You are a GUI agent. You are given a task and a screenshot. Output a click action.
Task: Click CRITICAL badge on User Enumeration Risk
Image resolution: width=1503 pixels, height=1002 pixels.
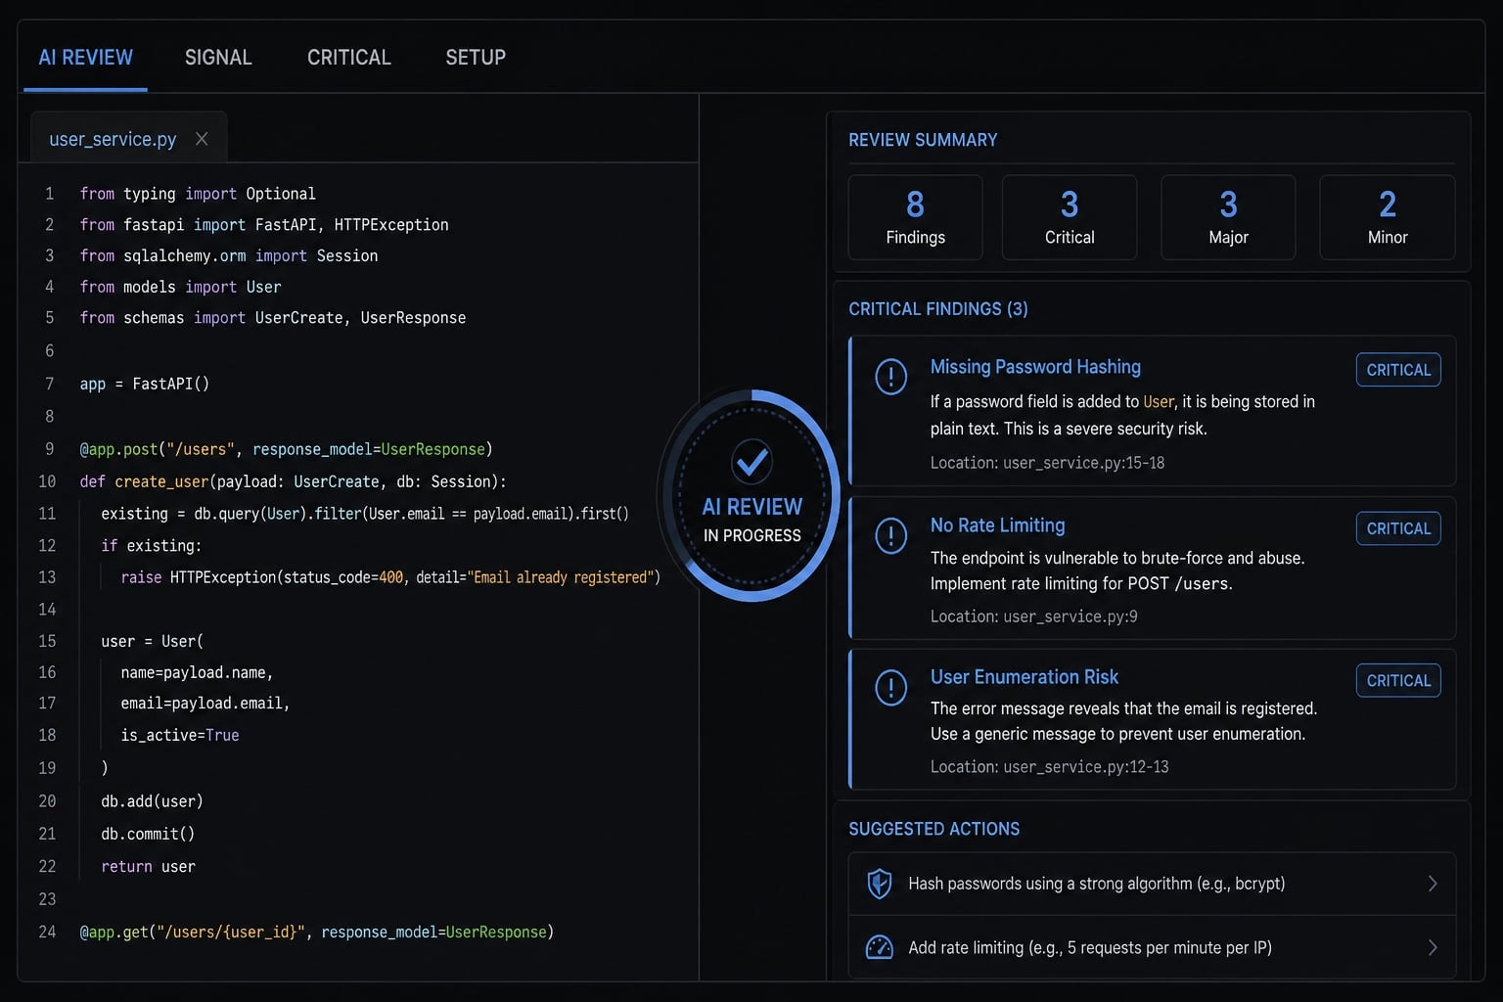point(1398,680)
